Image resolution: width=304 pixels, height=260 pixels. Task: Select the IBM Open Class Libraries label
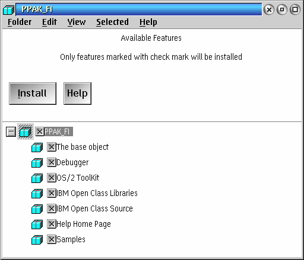(97, 193)
